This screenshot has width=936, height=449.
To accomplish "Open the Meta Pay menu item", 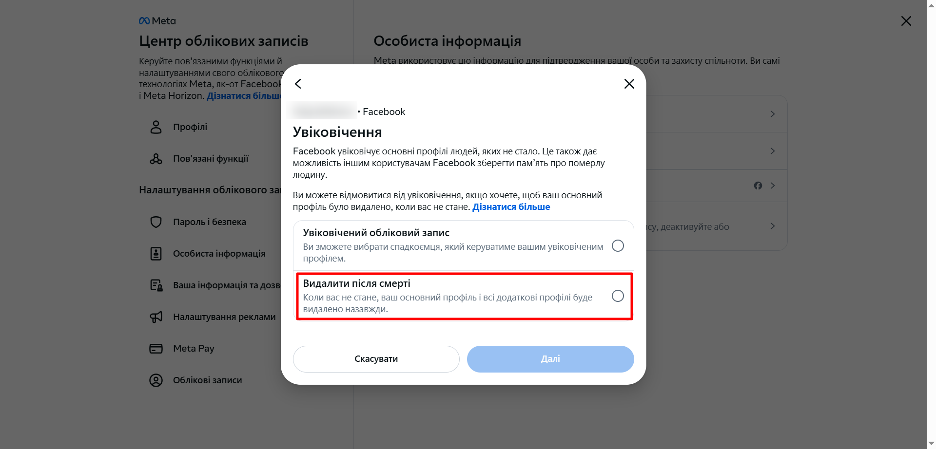I will (x=194, y=349).
